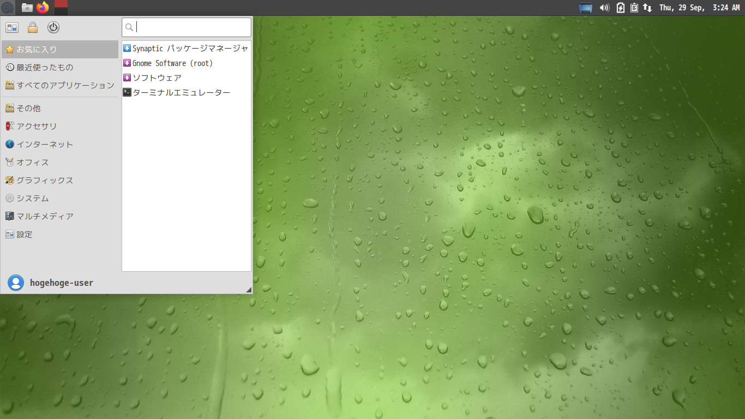Launch Synaptic パッケージマネージャ
Viewport: 745px width, 419px height.
tap(187, 49)
